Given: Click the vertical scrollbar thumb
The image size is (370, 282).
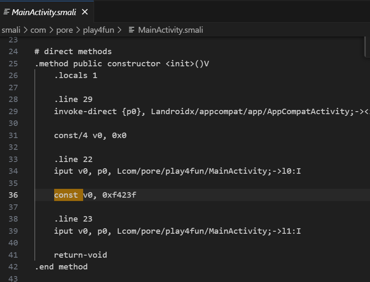Looking at the screenshot, I should (x=367, y=46).
